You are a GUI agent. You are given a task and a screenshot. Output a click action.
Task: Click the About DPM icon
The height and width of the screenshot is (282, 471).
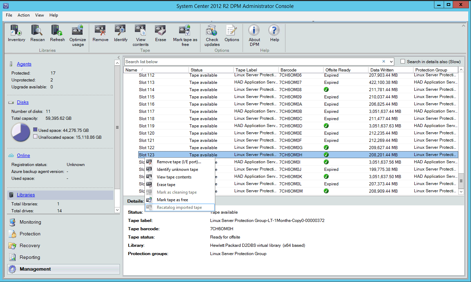pyautogui.click(x=254, y=30)
